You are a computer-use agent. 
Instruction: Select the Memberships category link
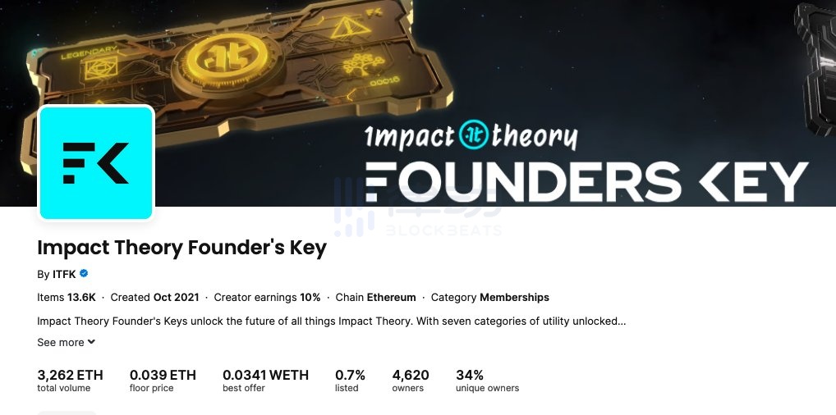point(515,298)
